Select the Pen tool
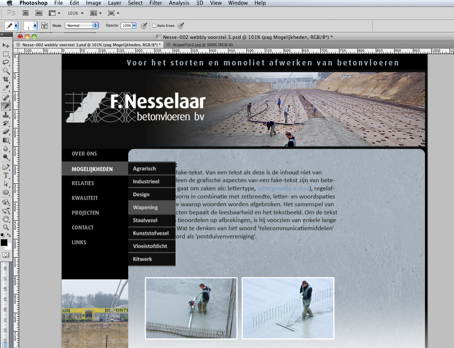454x348 pixels. 6,167
